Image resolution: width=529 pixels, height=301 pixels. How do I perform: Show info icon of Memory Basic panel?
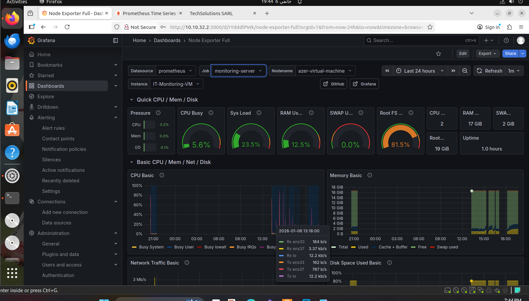370,175
